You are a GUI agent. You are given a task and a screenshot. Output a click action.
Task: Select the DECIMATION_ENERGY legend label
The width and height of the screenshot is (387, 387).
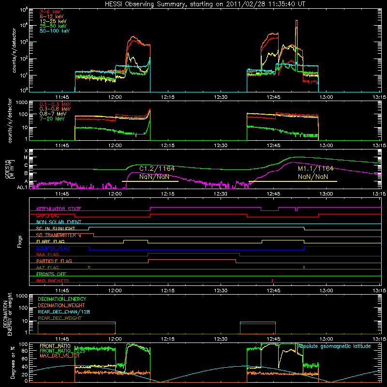click(62, 299)
